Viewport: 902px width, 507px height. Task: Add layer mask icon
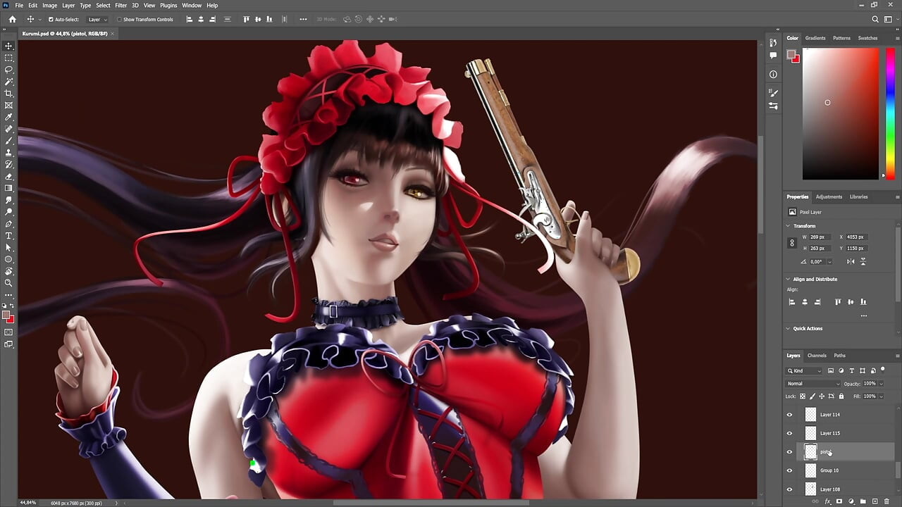coord(839,501)
